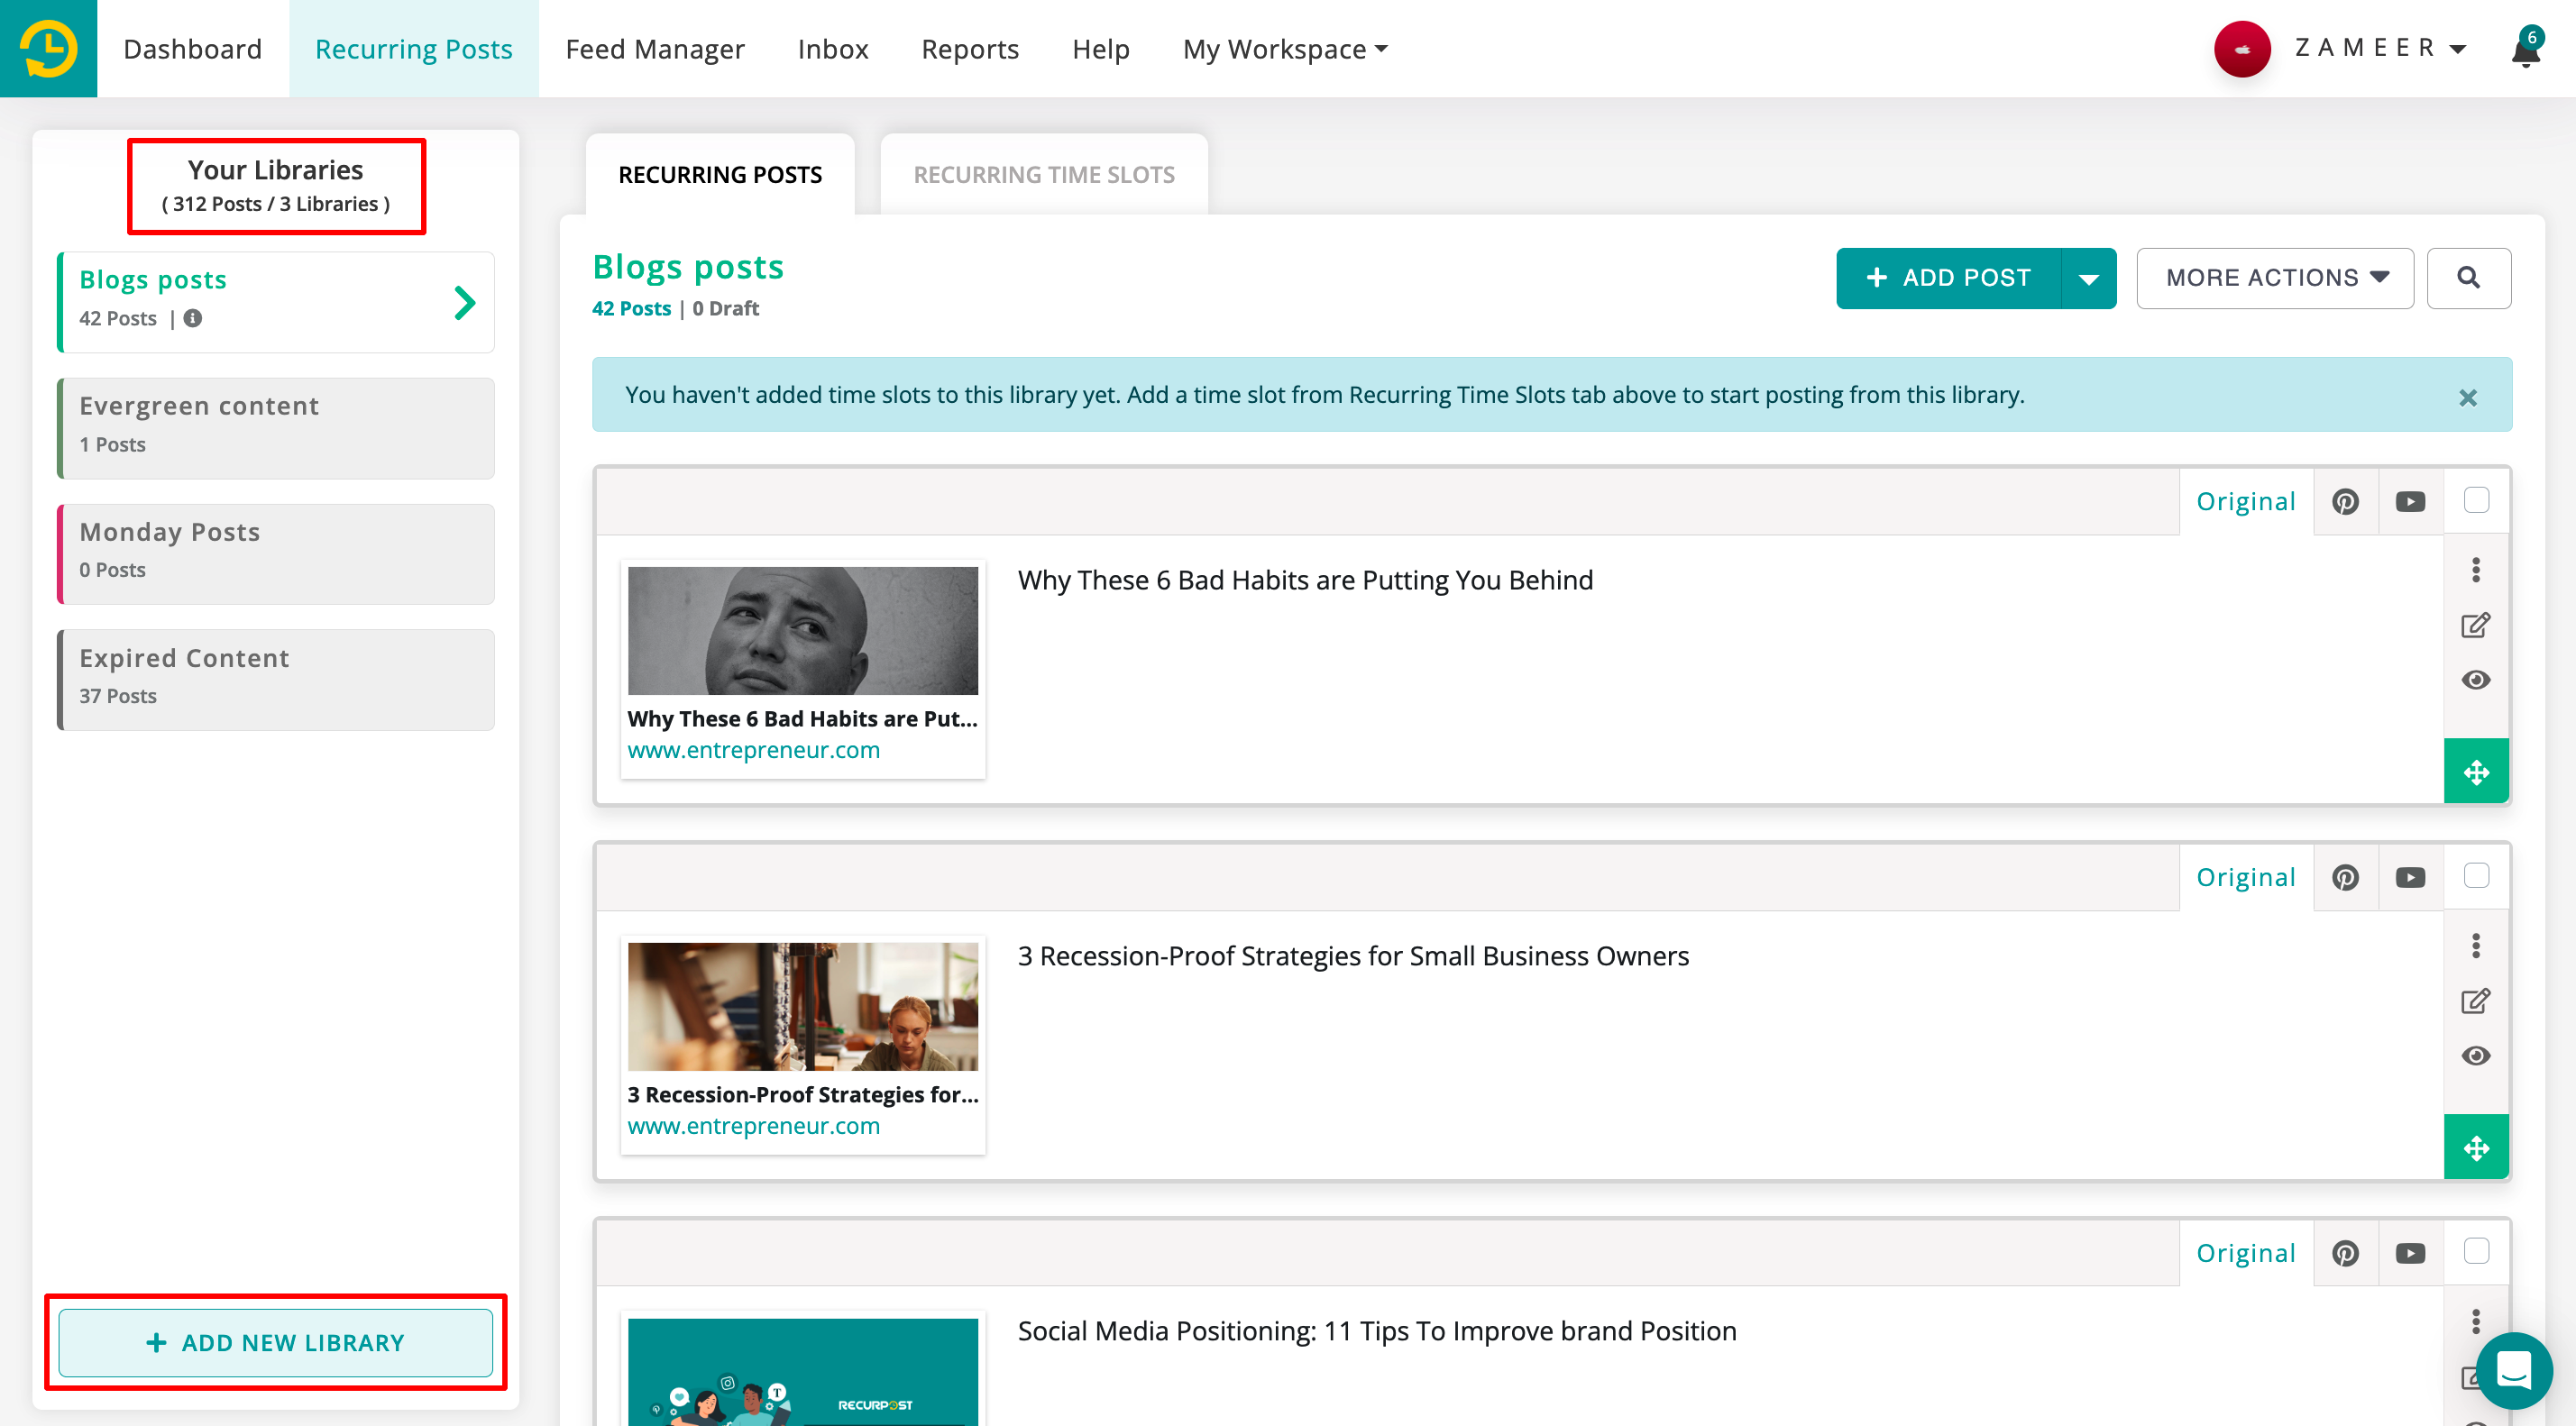The width and height of the screenshot is (2576, 1426).
Task: Select the Expired Content library
Action: [276, 680]
